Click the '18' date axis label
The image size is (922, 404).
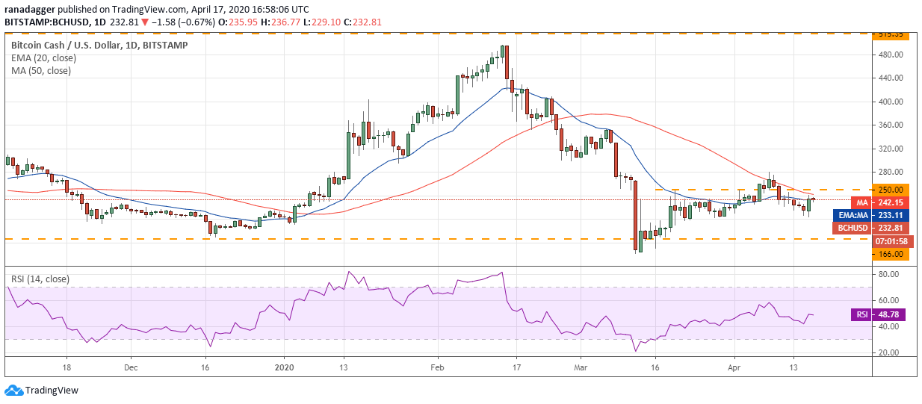pyautogui.click(x=67, y=367)
